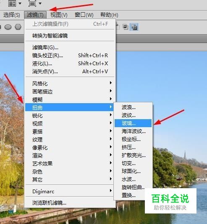Expand the Digimarc submenu
The height and width of the screenshot is (224, 207).
click(x=69, y=191)
